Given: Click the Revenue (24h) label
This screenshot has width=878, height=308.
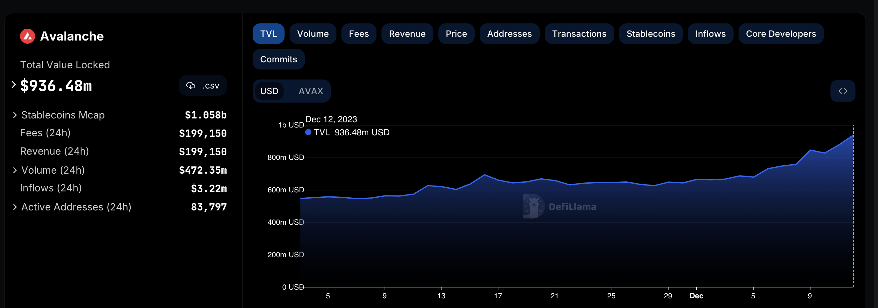Looking at the screenshot, I should [54, 151].
